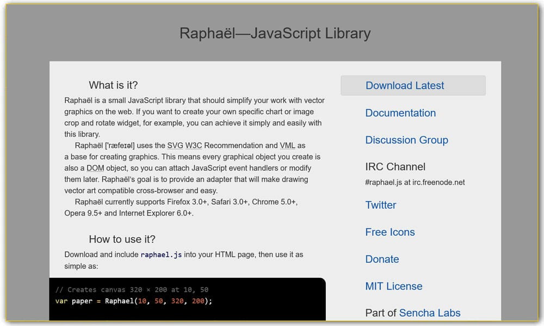The height and width of the screenshot is (326, 544).
Task: Click the "Creates canvas" code comment line
Action: pyautogui.click(x=132, y=290)
